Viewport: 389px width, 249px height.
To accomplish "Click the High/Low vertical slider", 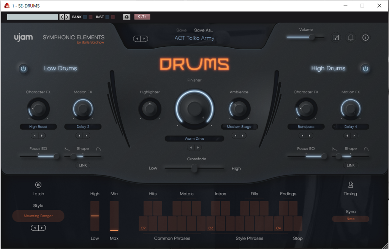I will (95, 216).
